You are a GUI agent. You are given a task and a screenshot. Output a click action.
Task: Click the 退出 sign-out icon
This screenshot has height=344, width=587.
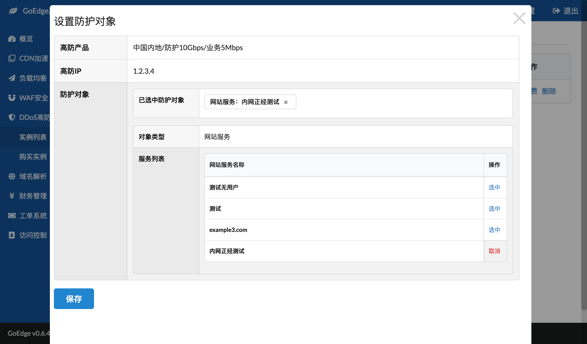[x=556, y=11]
